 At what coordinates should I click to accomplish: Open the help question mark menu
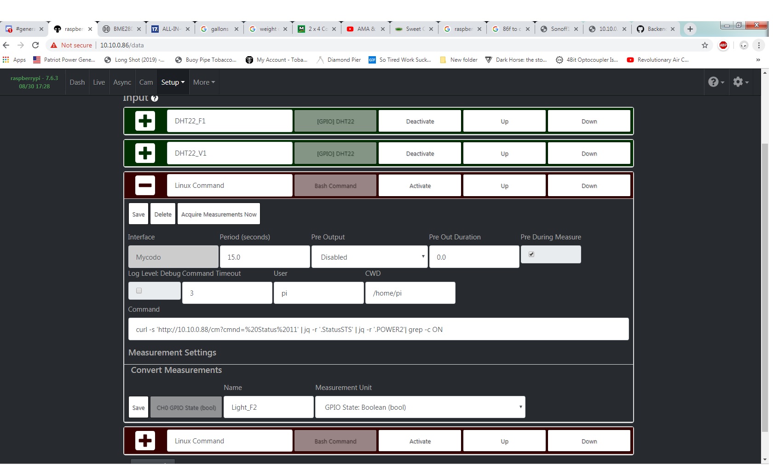click(x=716, y=82)
